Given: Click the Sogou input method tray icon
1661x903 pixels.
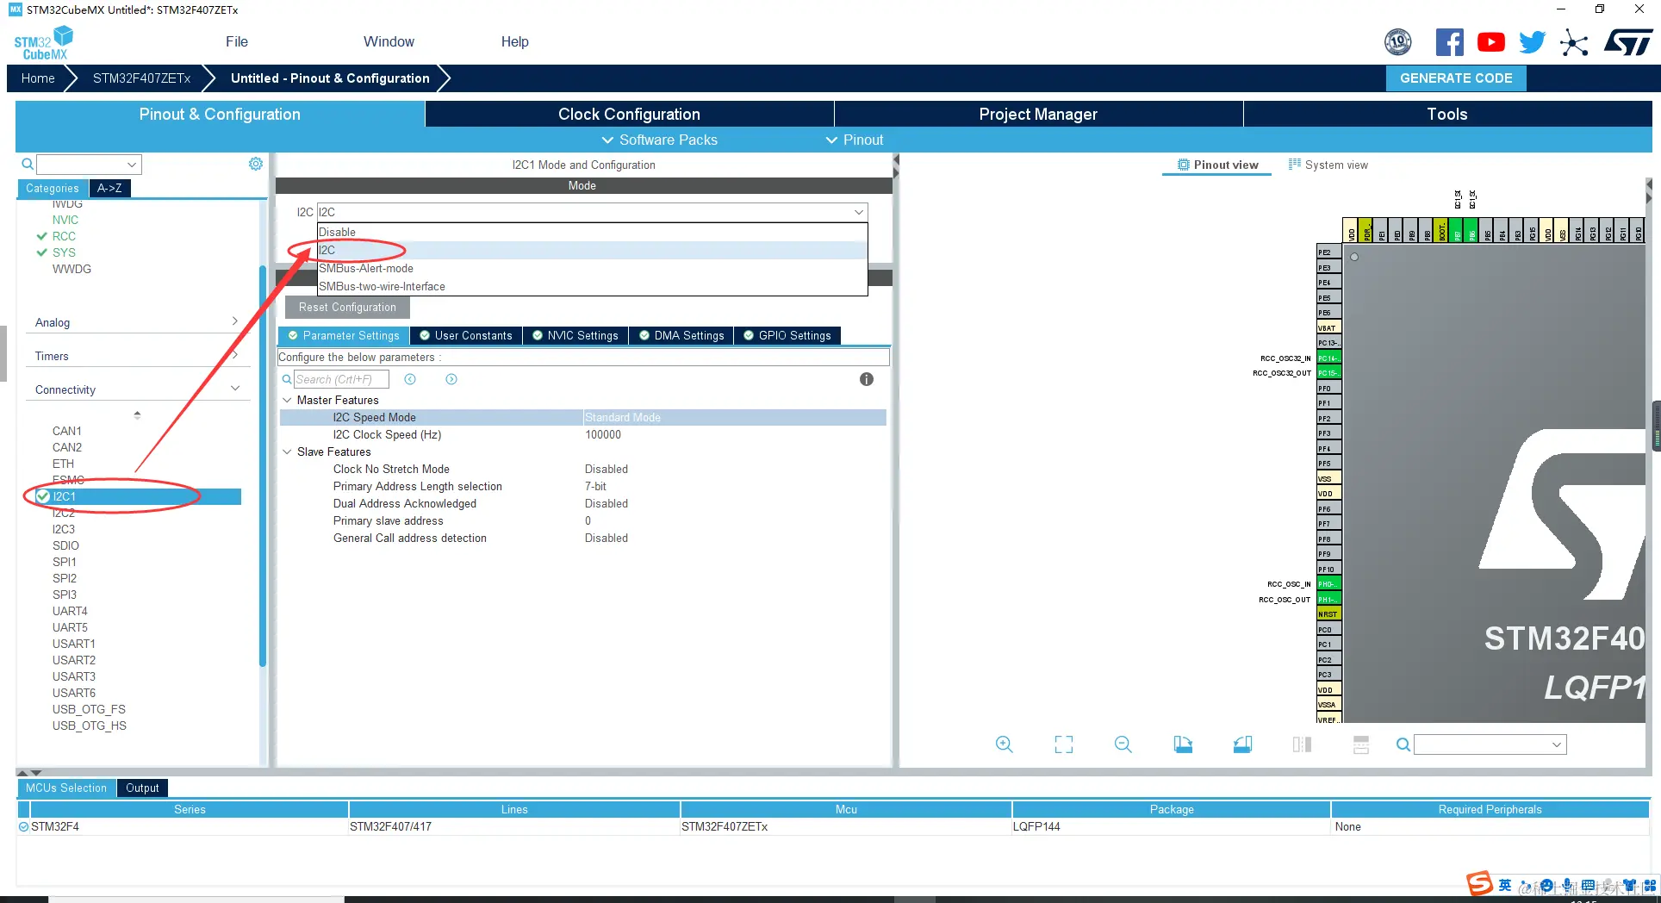Looking at the screenshot, I should 1479,883.
